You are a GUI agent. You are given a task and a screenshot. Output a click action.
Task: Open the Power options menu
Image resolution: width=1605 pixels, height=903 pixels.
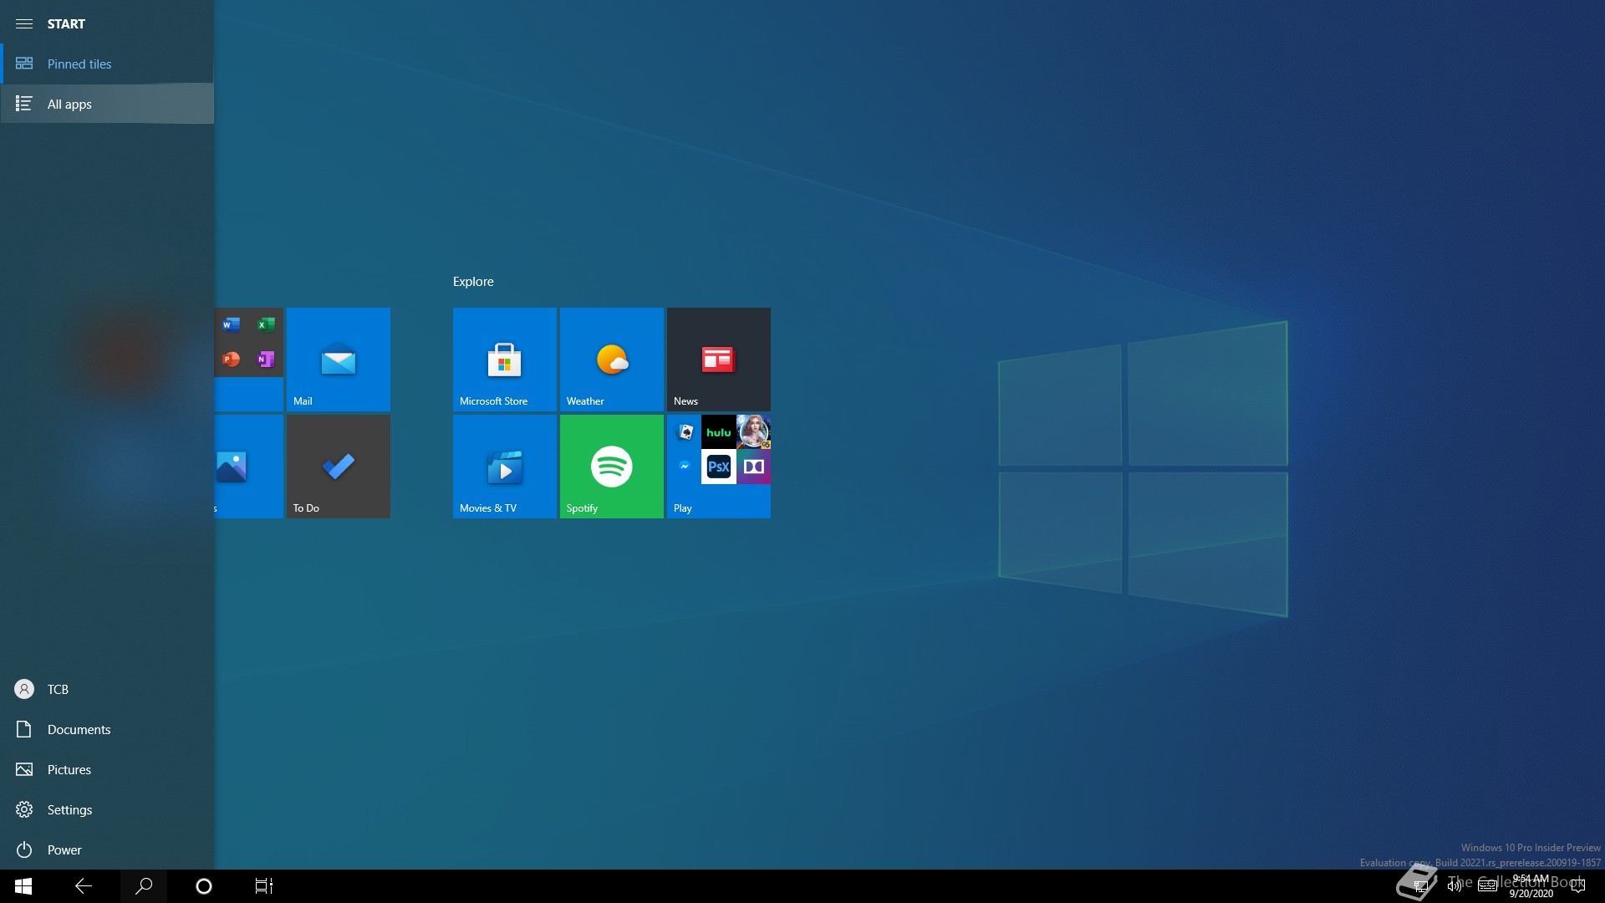64,849
